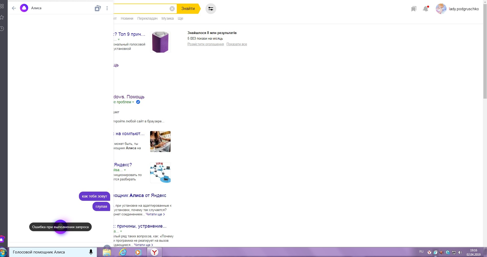
Task: Expand URL dropdown arrow under 'Яндекс?' result
Action: tap(125, 170)
